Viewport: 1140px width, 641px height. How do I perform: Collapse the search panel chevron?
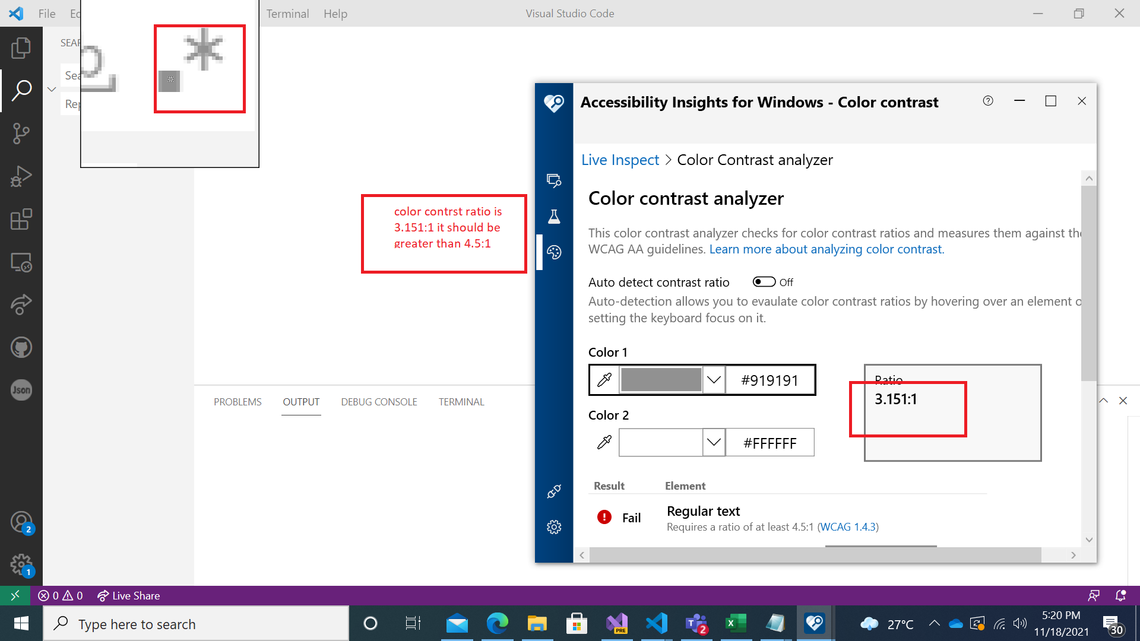click(52, 88)
